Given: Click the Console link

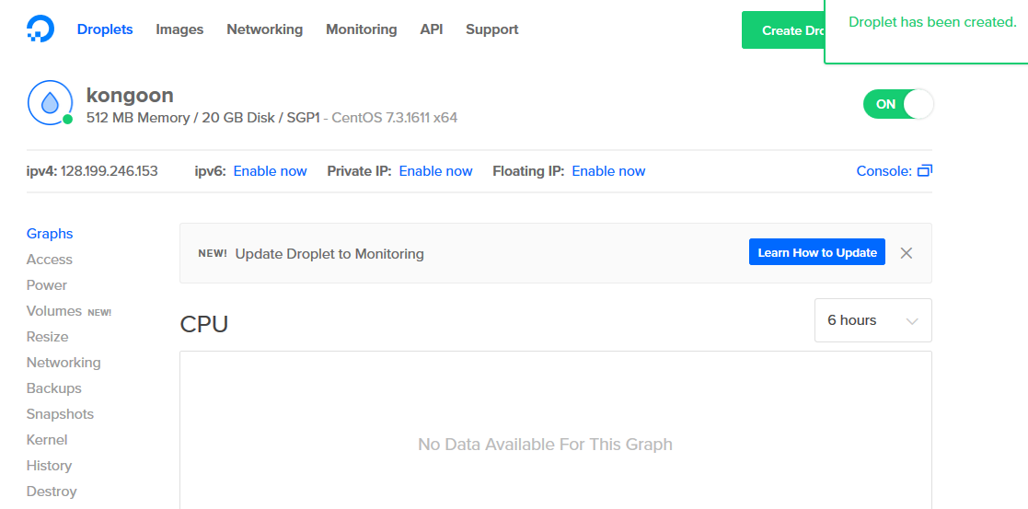Looking at the screenshot, I should click(884, 171).
